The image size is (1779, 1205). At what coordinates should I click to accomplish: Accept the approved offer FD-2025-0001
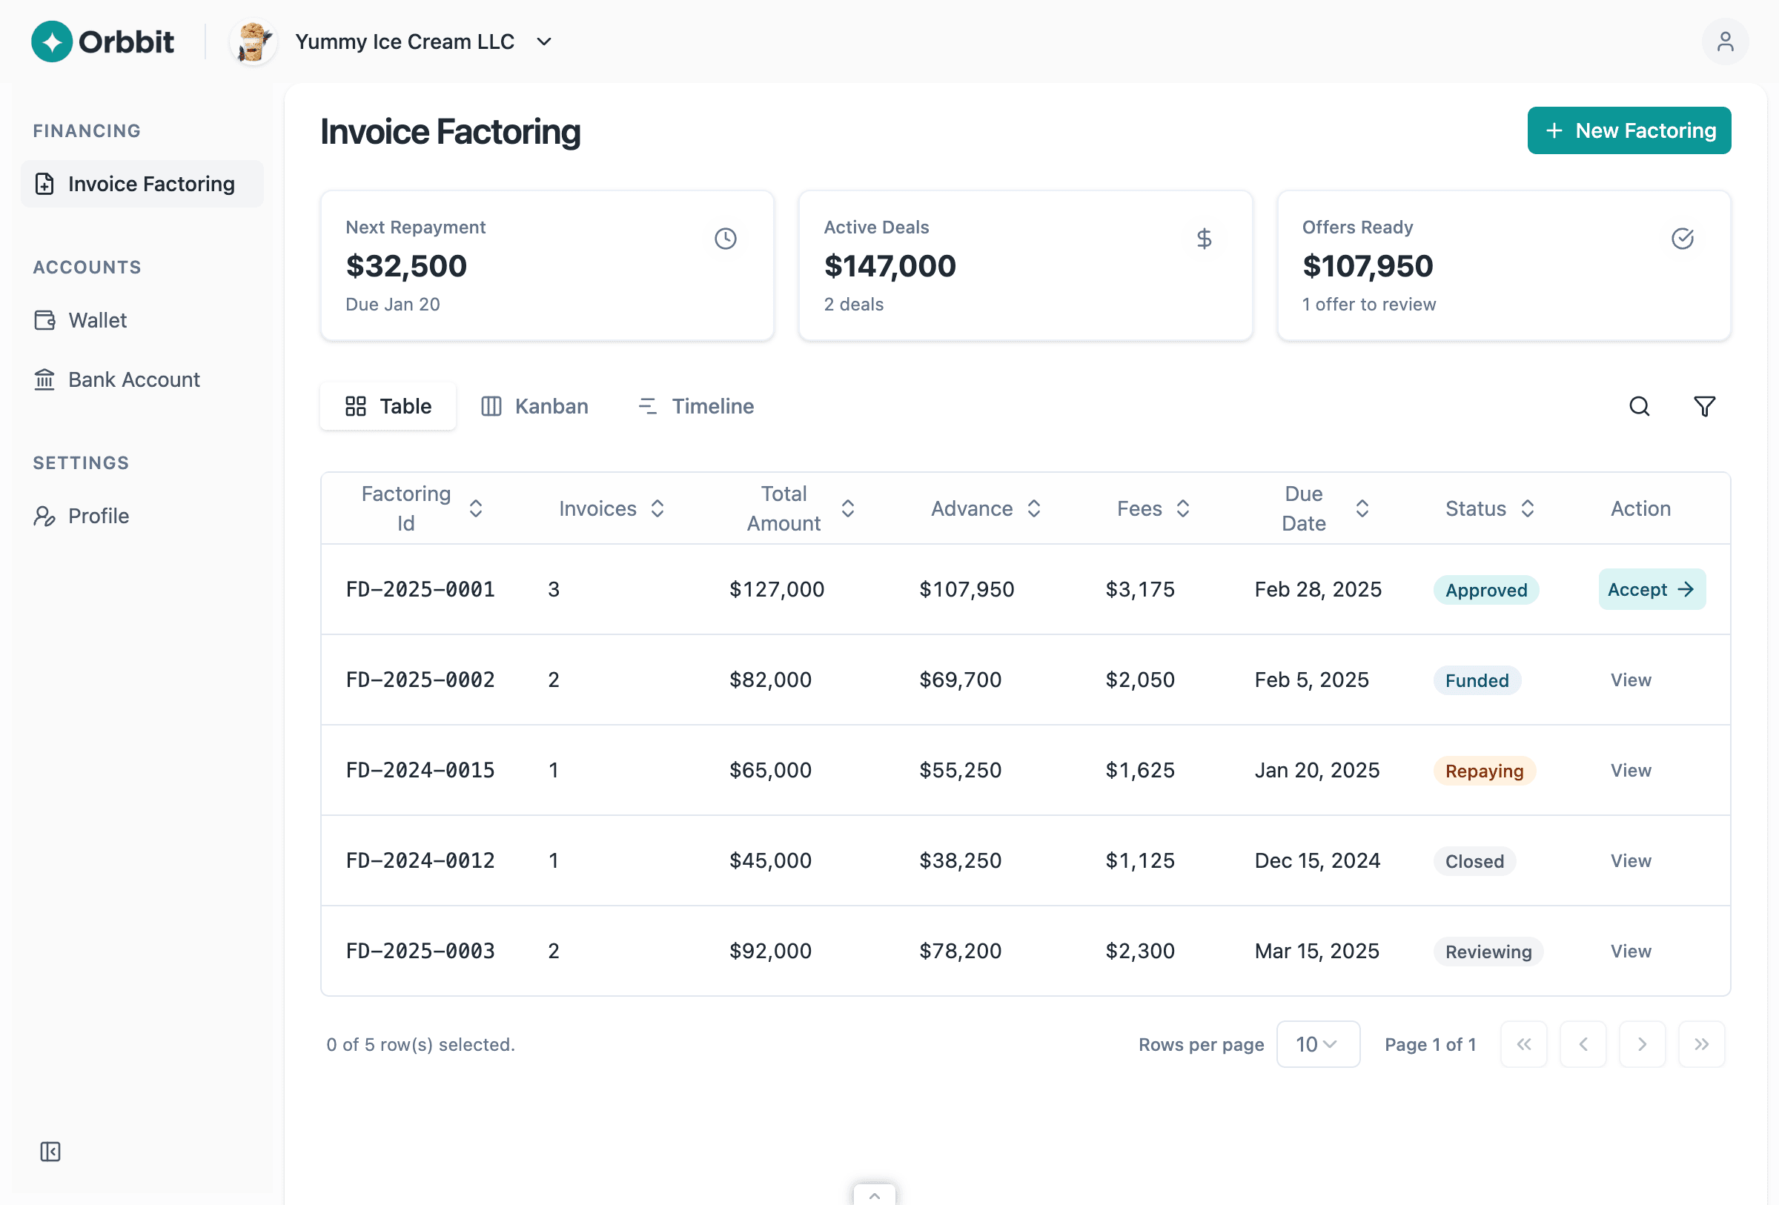tap(1651, 589)
